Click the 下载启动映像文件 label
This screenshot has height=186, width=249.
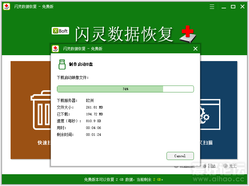coord(73,78)
